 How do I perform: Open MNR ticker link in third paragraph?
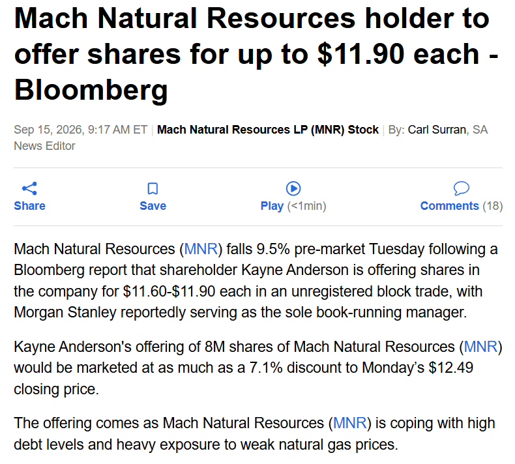[350, 423]
